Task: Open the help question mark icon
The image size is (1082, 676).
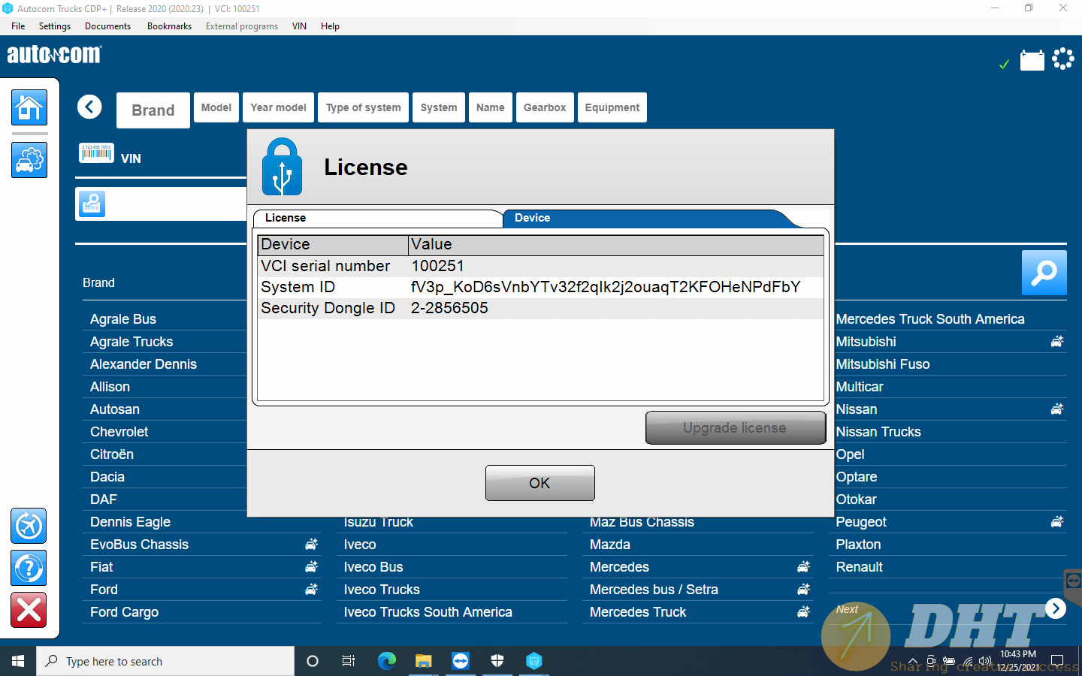Action: tap(29, 568)
